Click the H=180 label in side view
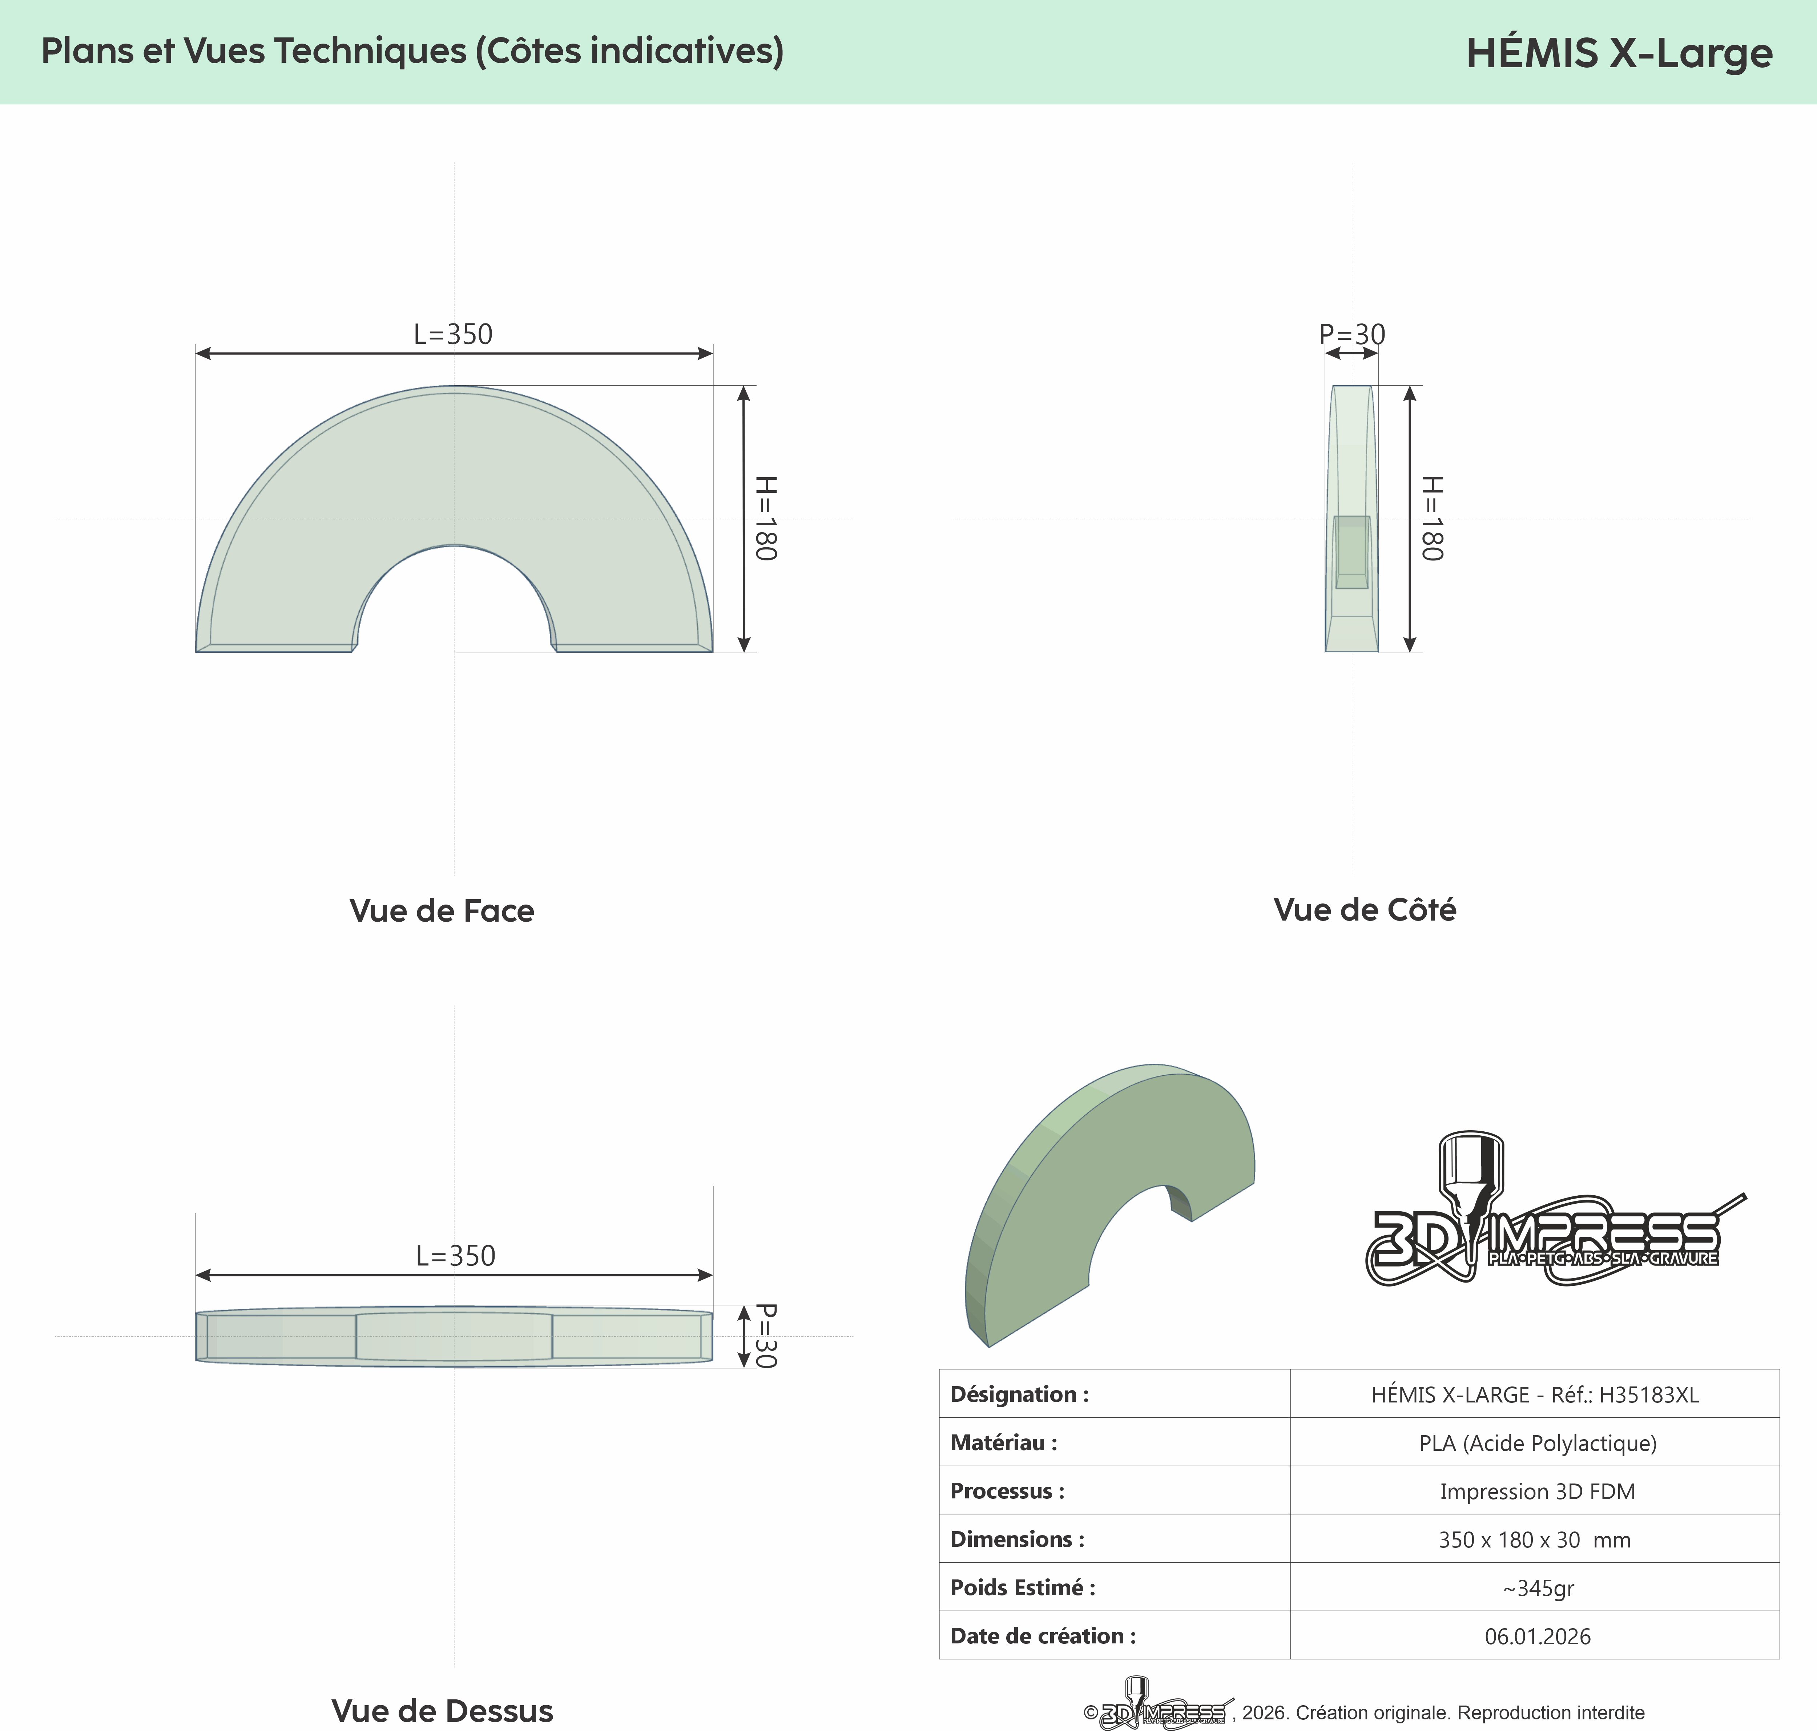The width and height of the screenshot is (1817, 1731). (x=1431, y=519)
